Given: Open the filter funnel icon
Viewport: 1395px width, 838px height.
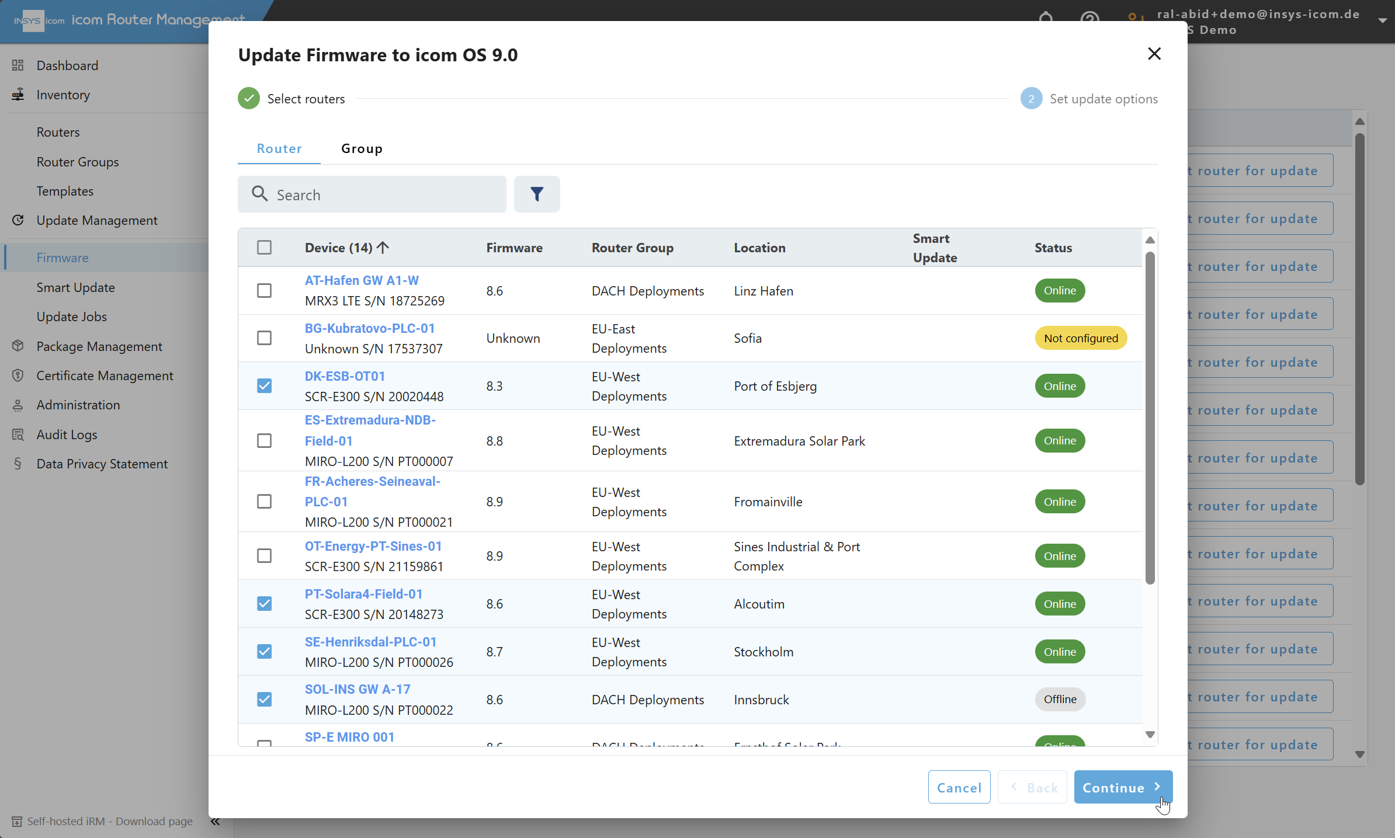Looking at the screenshot, I should click(x=537, y=194).
